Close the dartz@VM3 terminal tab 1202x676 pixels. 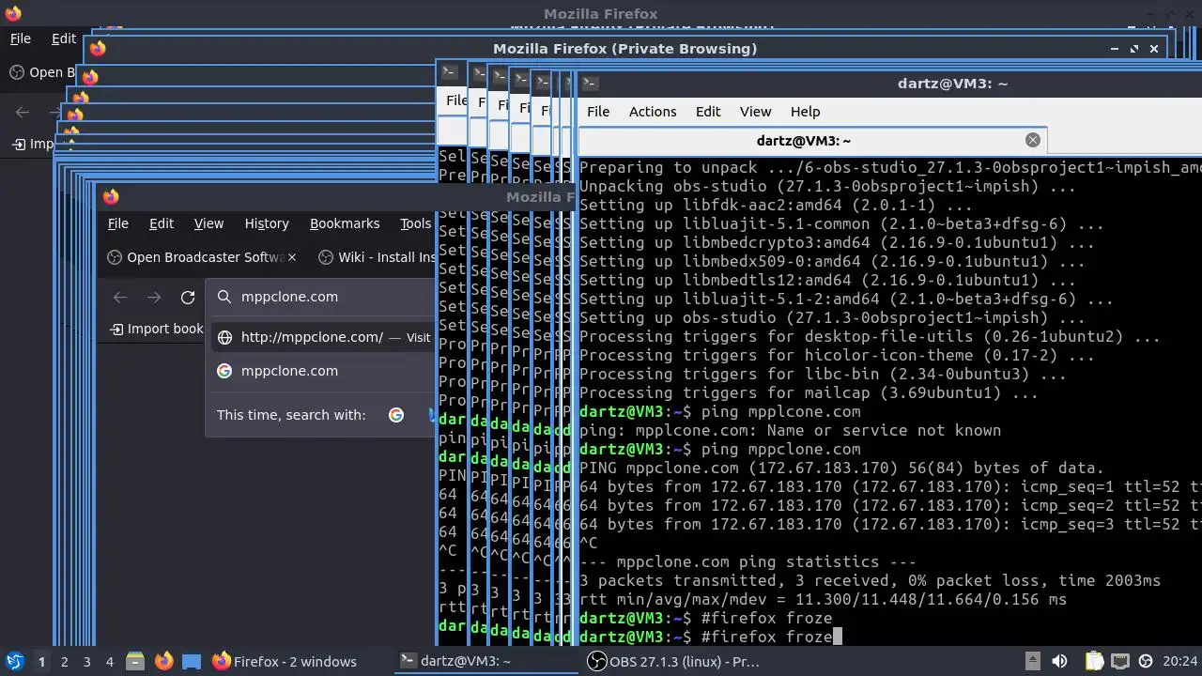click(1033, 140)
